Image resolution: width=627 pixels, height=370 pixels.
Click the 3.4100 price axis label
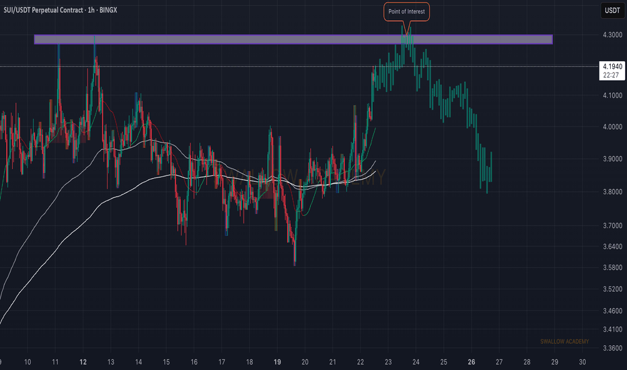[x=612, y=329]
